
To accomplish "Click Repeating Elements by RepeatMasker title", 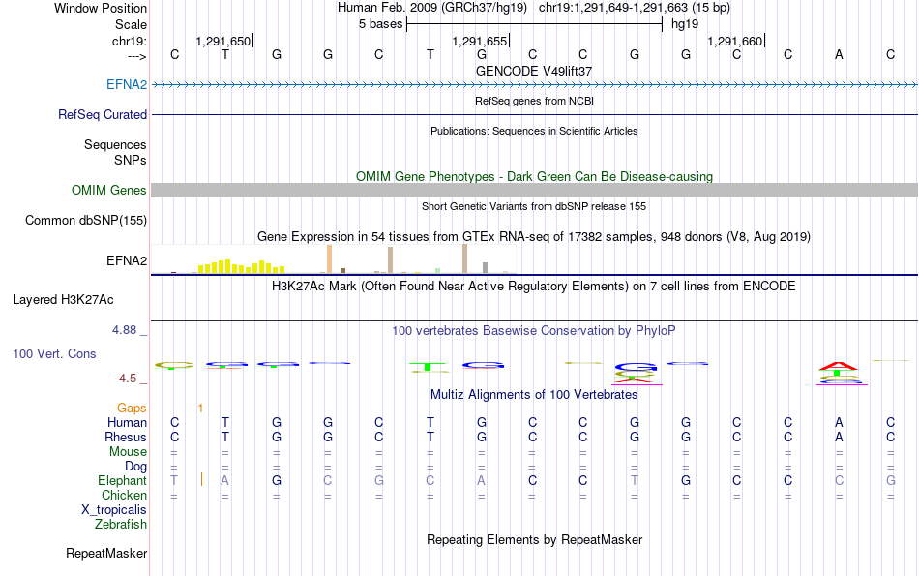I will (535, 539).
